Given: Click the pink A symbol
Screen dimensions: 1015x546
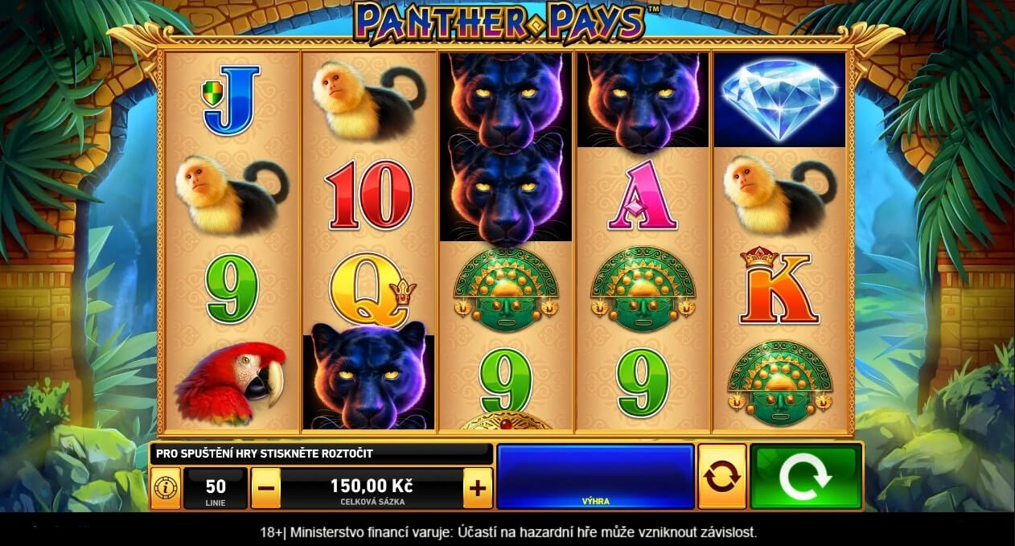Looking at the screenshot, I should point(643,195).
